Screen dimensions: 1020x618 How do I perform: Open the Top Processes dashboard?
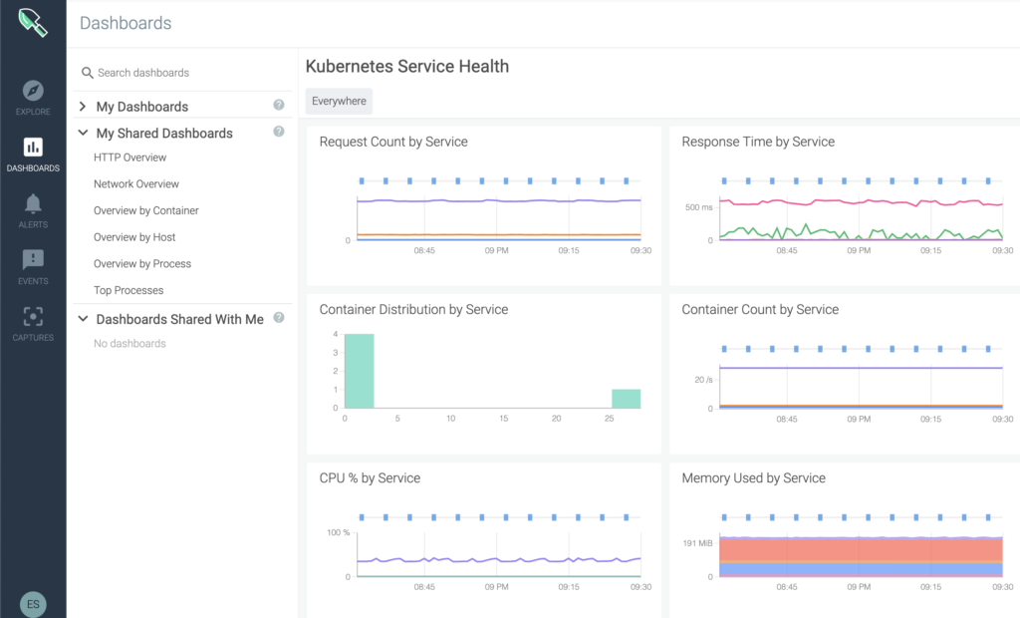tap(128, 290)
